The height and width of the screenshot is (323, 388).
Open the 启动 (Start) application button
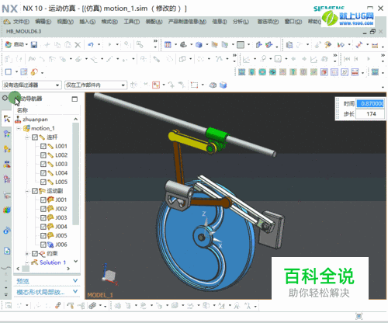[x=16, y=44]
